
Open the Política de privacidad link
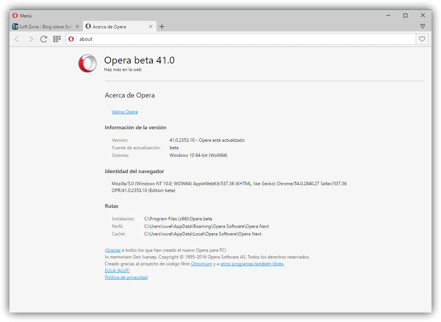pos(126,277)
